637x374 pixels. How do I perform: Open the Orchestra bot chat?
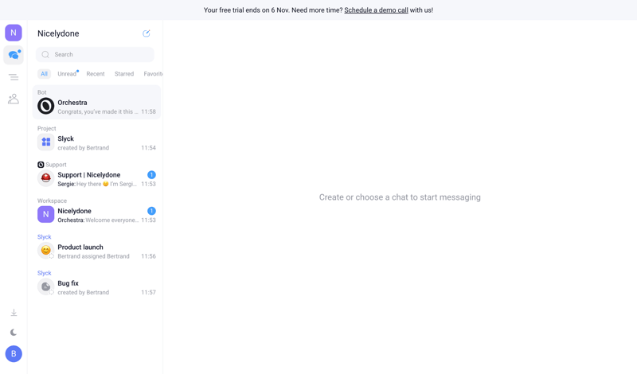(96, 107)
